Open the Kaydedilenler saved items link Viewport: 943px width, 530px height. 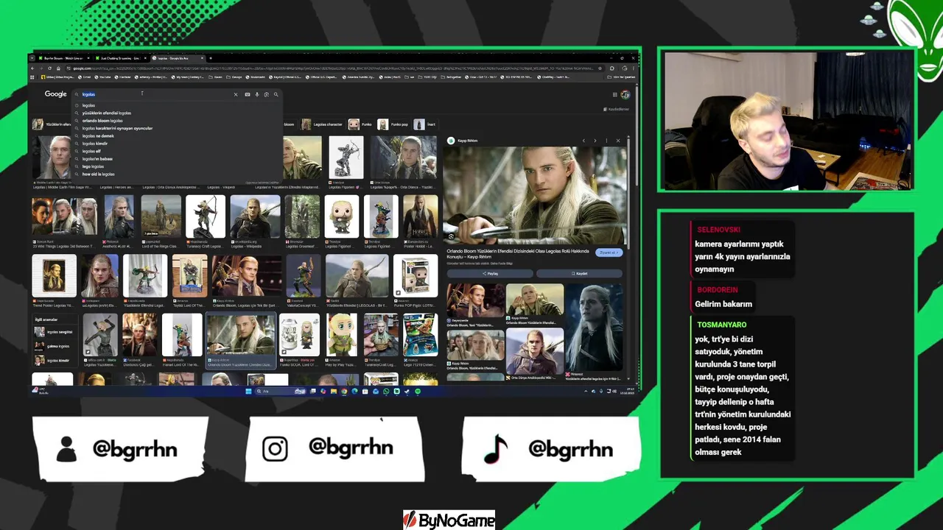tap(617, 109)
